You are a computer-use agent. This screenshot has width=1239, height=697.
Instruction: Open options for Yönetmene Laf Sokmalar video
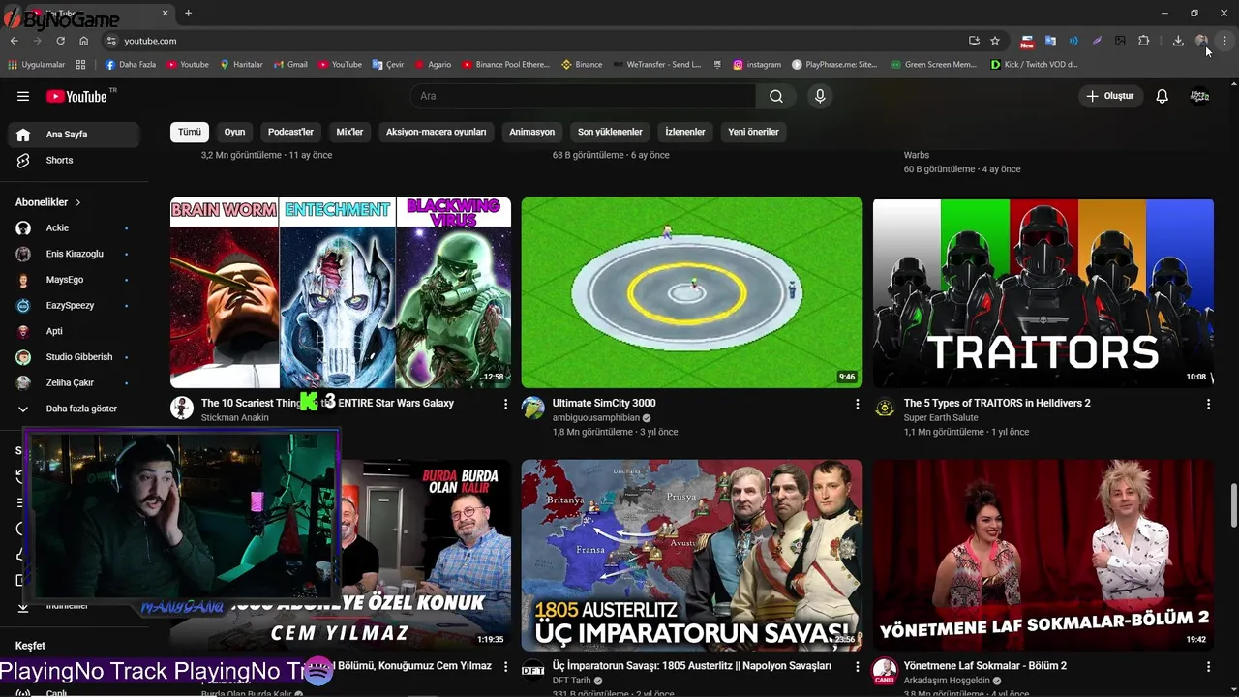point(1208,667)
